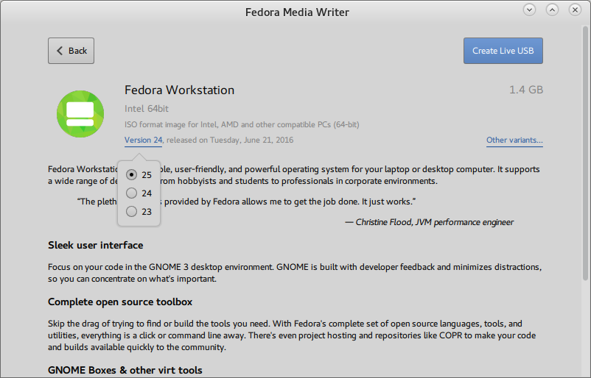The image size is (591, 378).
Task: Select the version 25 radio button
Action: 132,175
